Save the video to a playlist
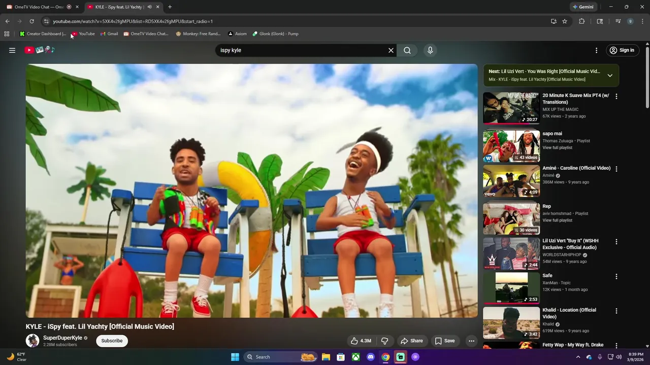The image size is (650, 365). pyautogui.click(x=445, y=341)
